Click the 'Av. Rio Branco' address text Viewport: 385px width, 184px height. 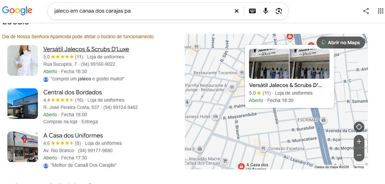[59, 151]
